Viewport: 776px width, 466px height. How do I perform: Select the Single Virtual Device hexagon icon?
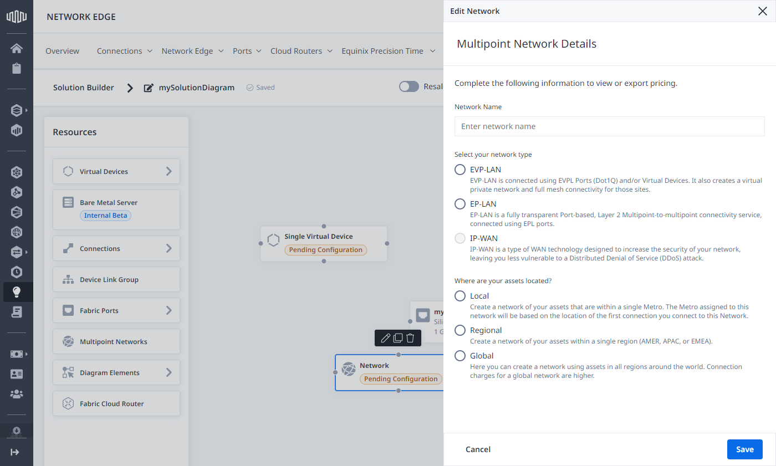273,240
